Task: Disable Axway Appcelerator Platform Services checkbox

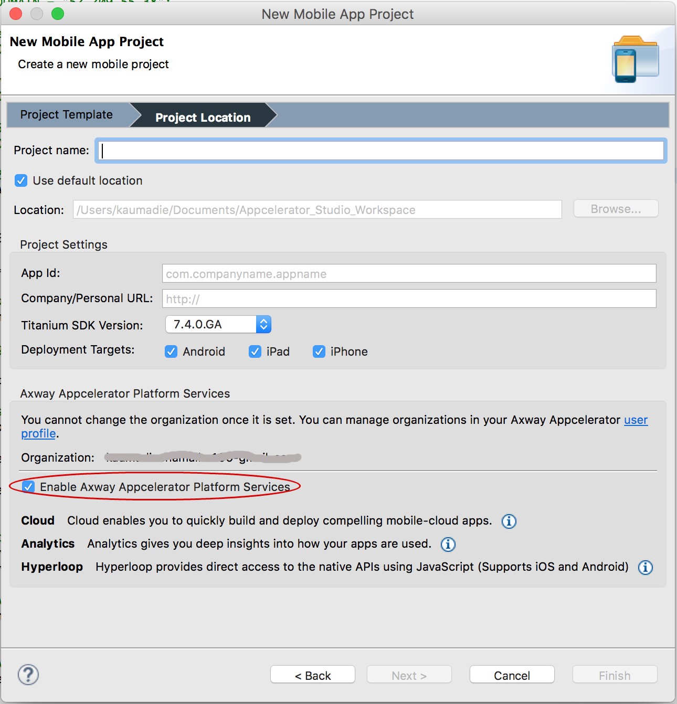Action: coord(29,487)
